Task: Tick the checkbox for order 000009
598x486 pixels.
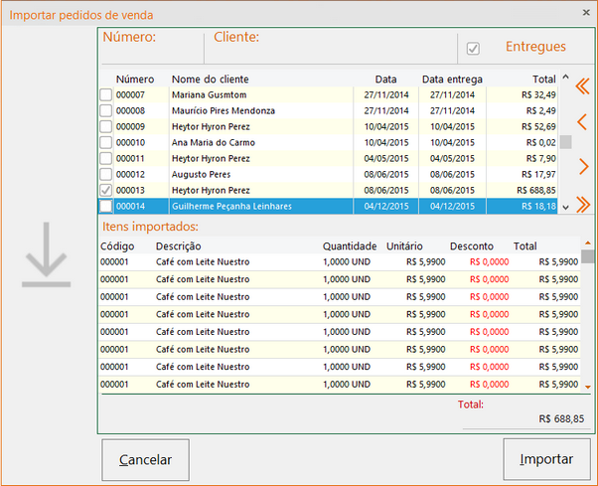Action: [105, 126]
